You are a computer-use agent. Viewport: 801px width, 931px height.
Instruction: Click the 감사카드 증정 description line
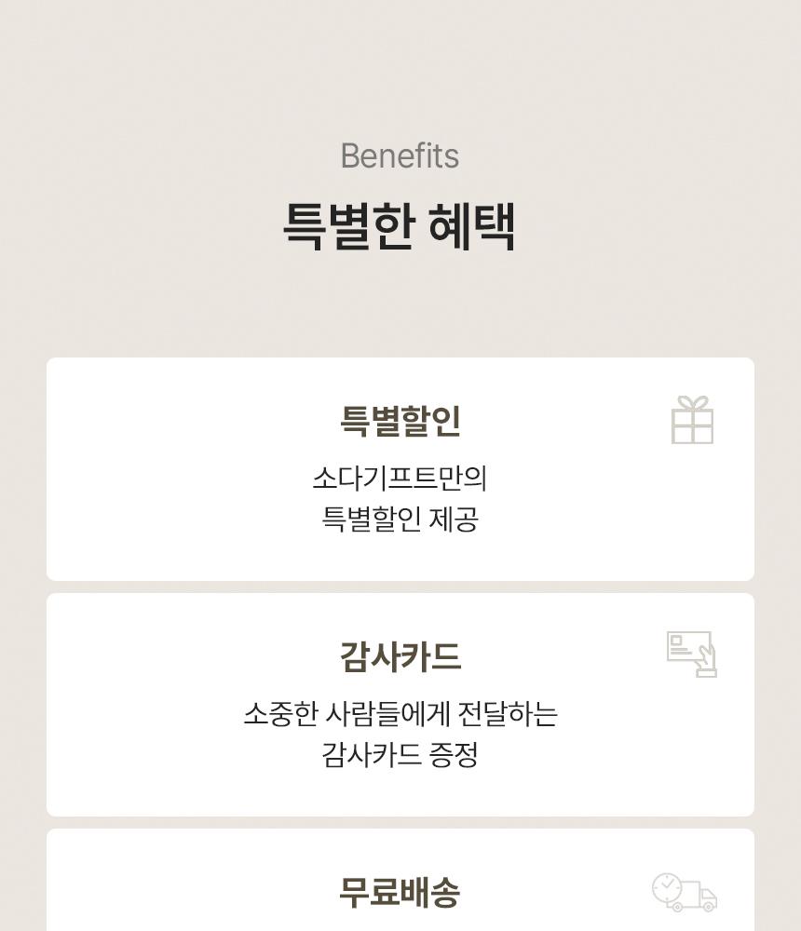[400, 755]
